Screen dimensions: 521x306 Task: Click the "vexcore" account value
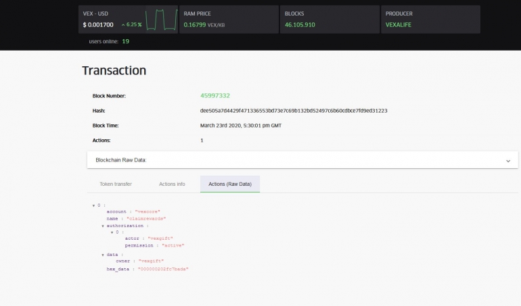tap(148, 211)
